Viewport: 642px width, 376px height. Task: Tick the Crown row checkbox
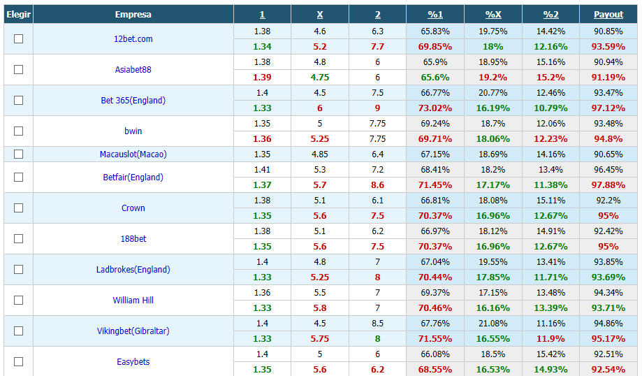(18, 208)
